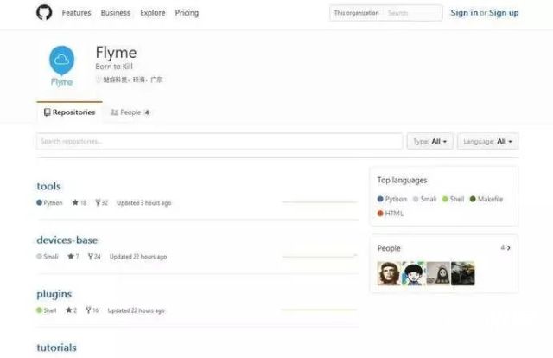Viewport: 553px width, 358px height.
Task: Click the devices-base repository activity graph
Action: [320, 256]
